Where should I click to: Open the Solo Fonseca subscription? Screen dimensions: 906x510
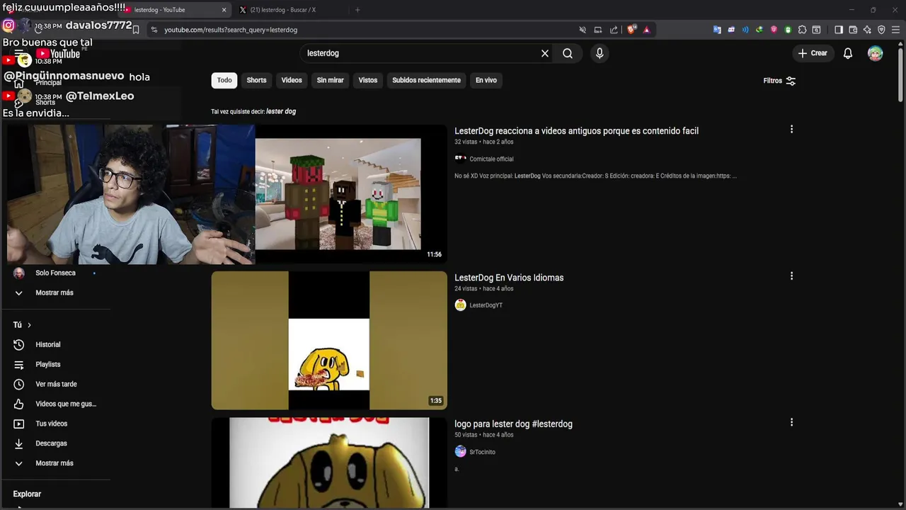(55, 273)
